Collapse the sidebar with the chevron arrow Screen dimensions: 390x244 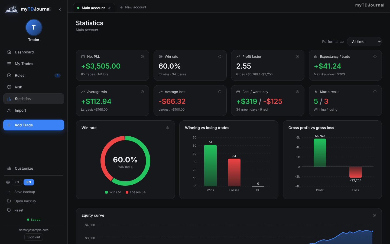(x=60, y=9)
